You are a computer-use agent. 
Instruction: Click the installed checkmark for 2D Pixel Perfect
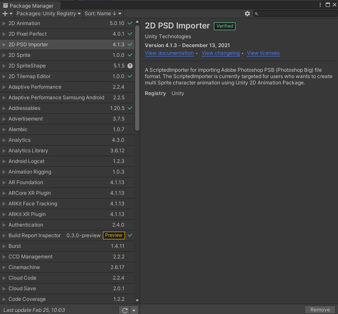click(x=130, y=34)
